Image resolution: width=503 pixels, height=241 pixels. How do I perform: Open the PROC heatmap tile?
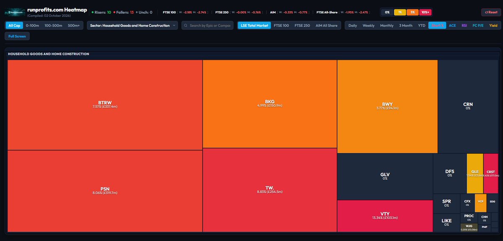click(469, 217)
